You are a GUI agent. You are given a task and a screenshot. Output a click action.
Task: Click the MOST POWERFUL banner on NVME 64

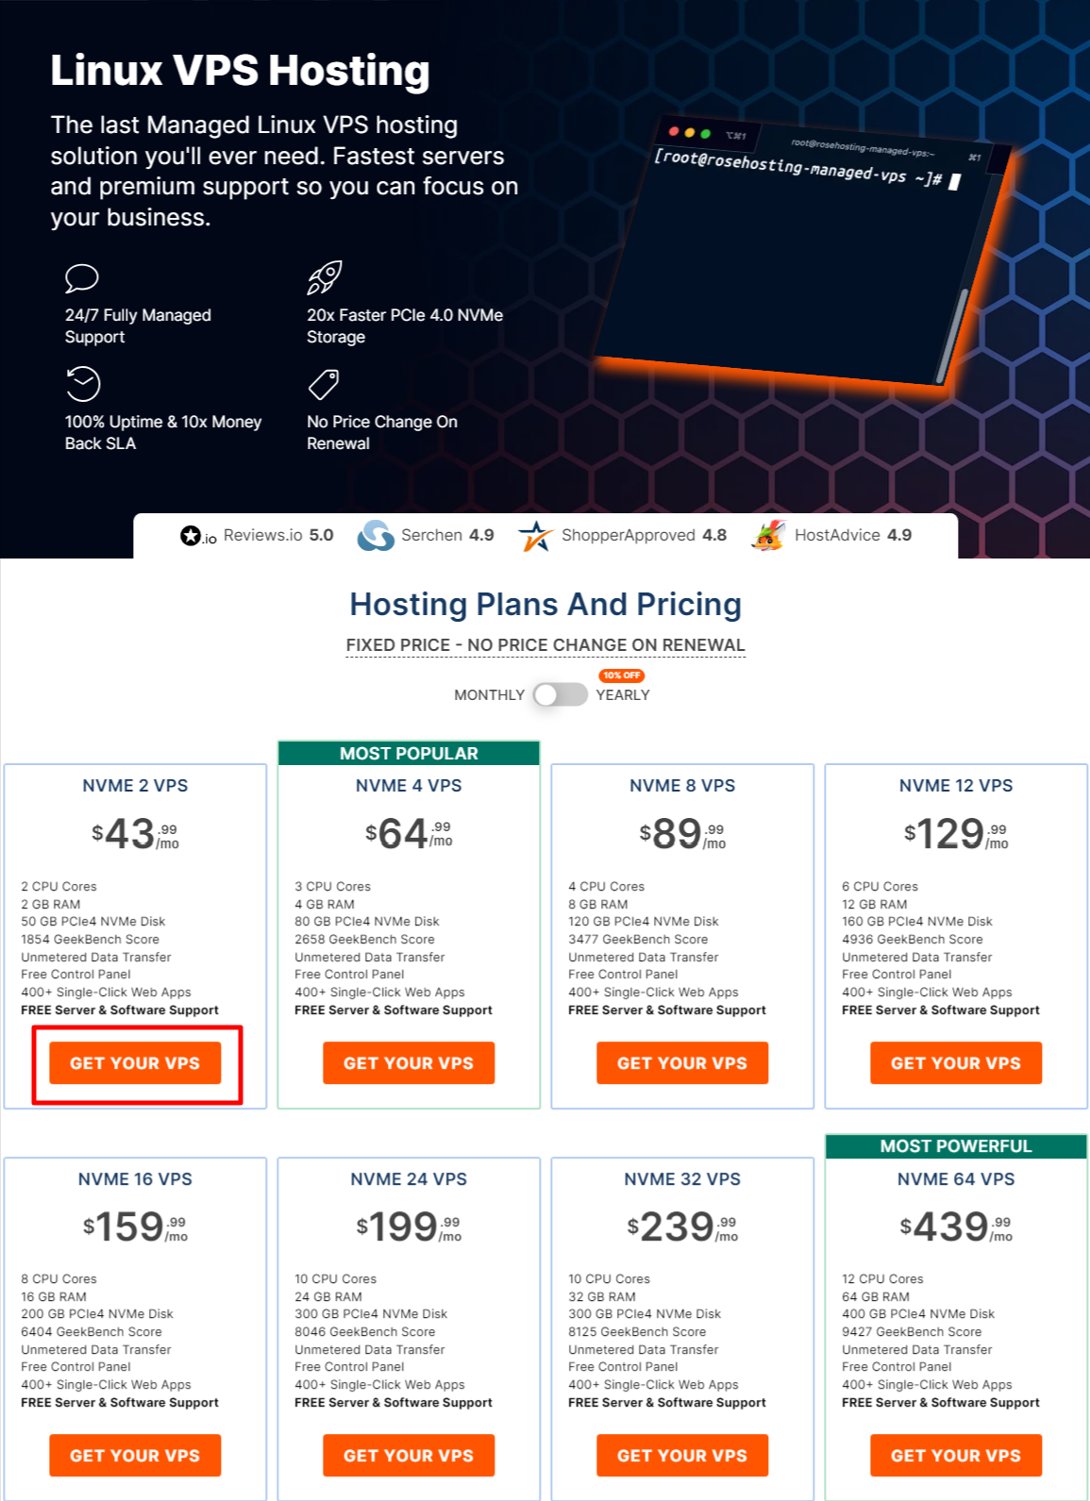click(x=955, y=1146)
